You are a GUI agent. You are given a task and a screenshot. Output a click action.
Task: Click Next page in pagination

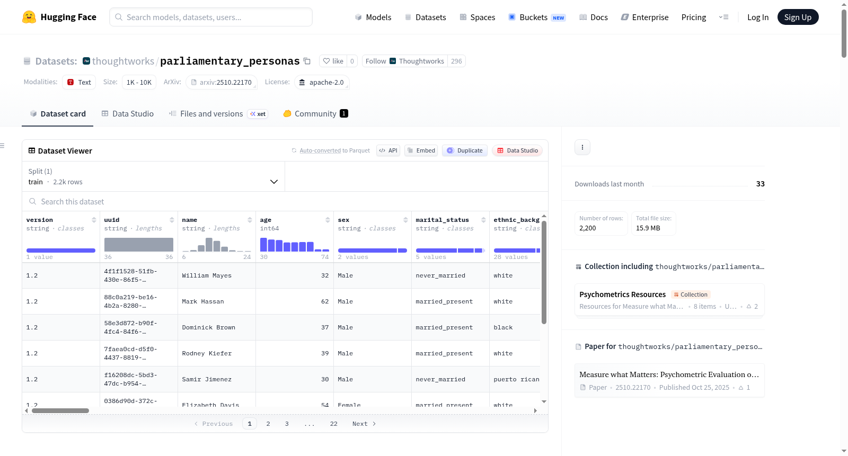364,424
